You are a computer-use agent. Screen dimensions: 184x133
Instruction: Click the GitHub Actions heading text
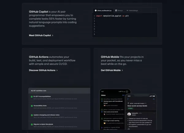pos(39,57)
